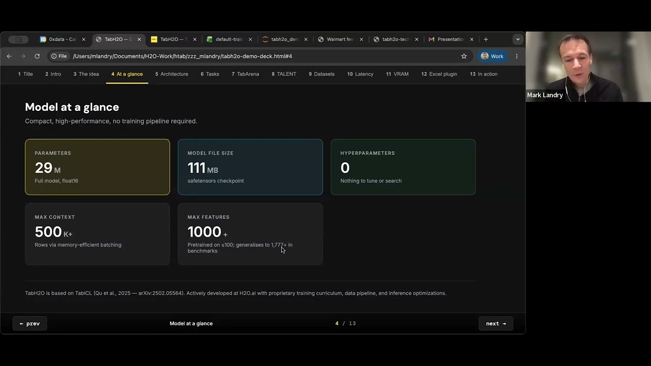Click Mark Landry's webcam video tile

(588, 67)
